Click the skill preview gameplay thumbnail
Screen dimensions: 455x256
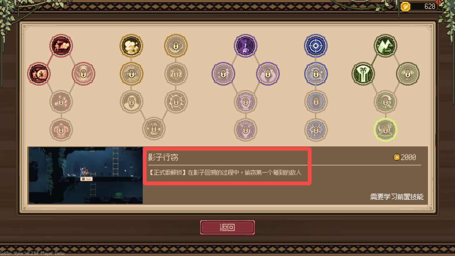tap(86, 175)
